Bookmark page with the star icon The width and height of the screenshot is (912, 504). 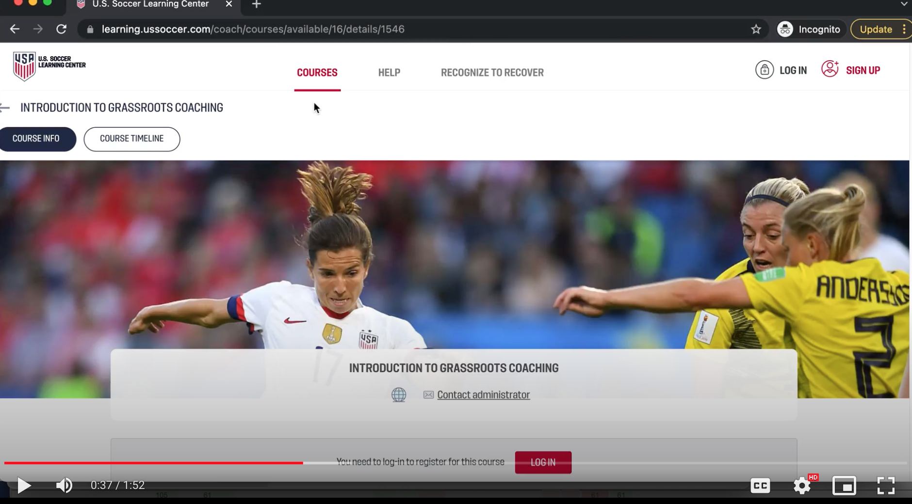click(756, 29)
